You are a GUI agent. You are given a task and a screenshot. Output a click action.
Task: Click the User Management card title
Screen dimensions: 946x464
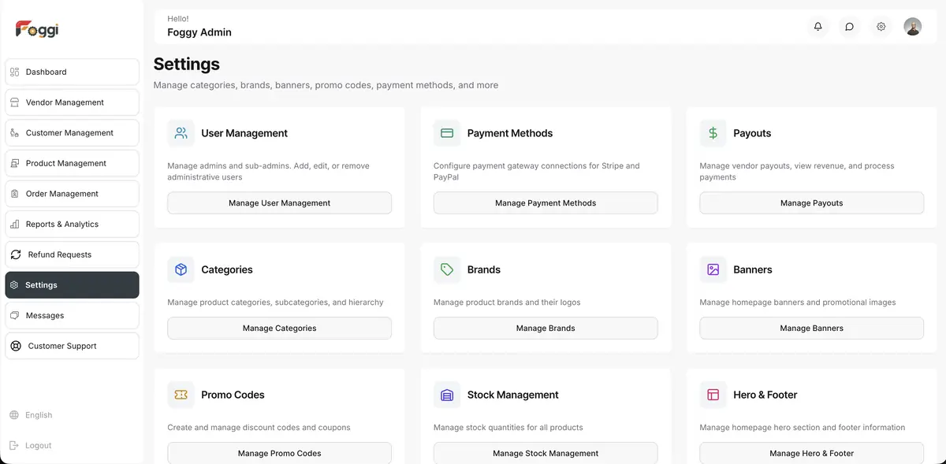tap(244, 133)
